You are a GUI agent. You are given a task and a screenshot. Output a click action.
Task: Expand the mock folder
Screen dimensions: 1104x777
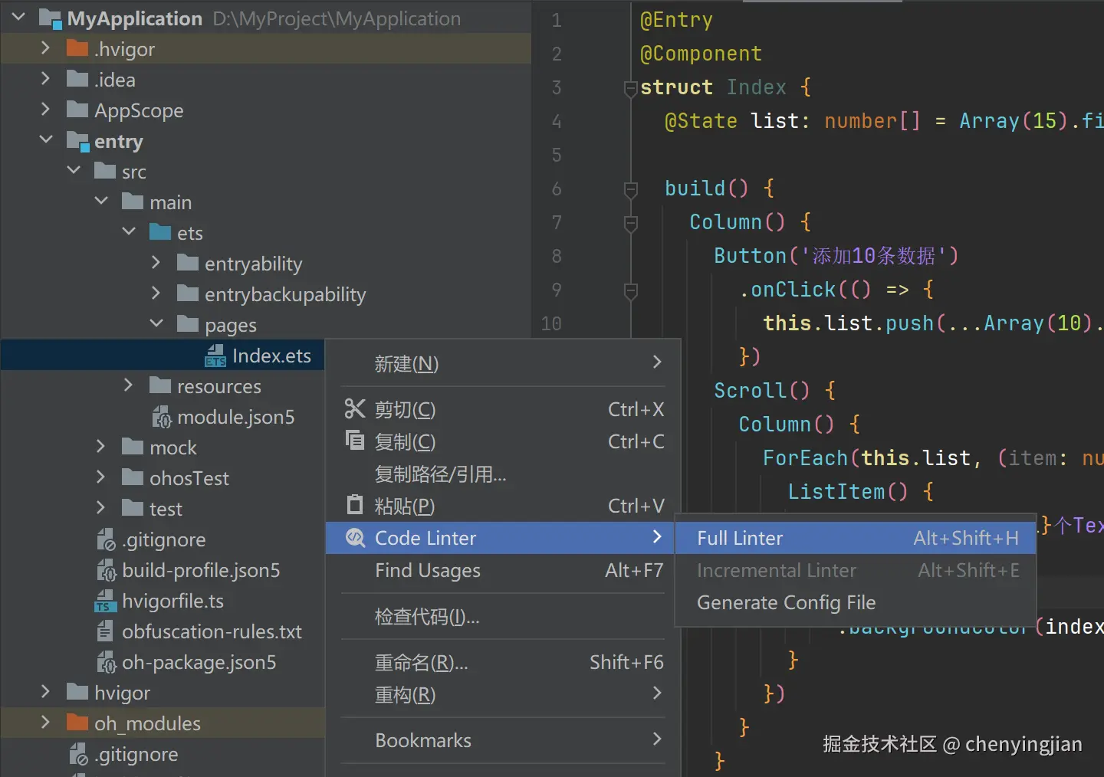100,447
